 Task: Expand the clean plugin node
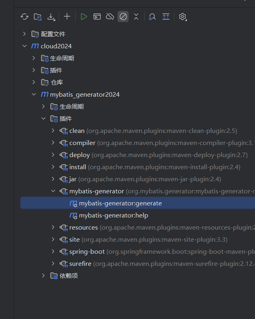click(53, 130)
